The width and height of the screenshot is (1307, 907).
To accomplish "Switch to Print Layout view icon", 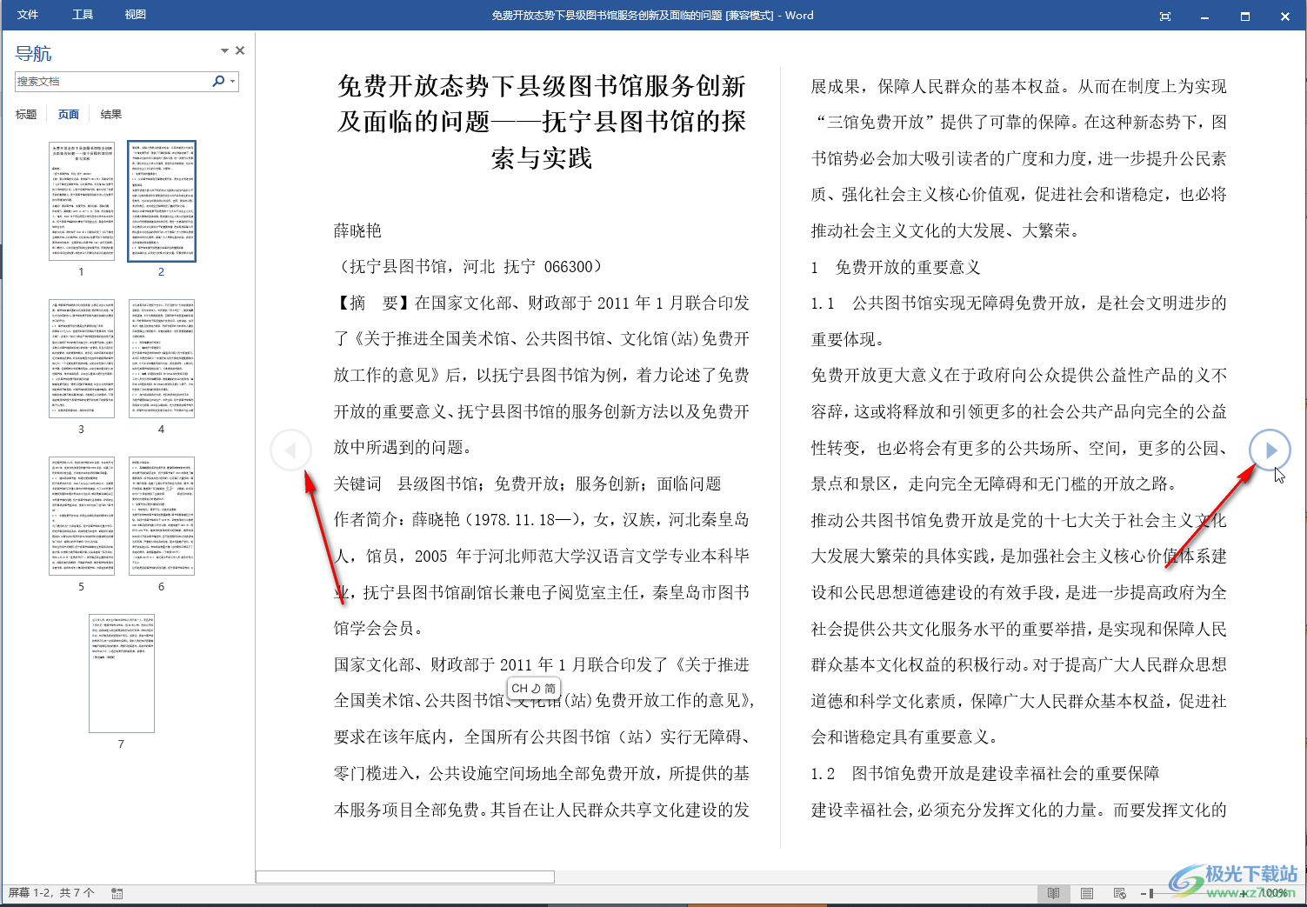I will tap(1086, 893).
